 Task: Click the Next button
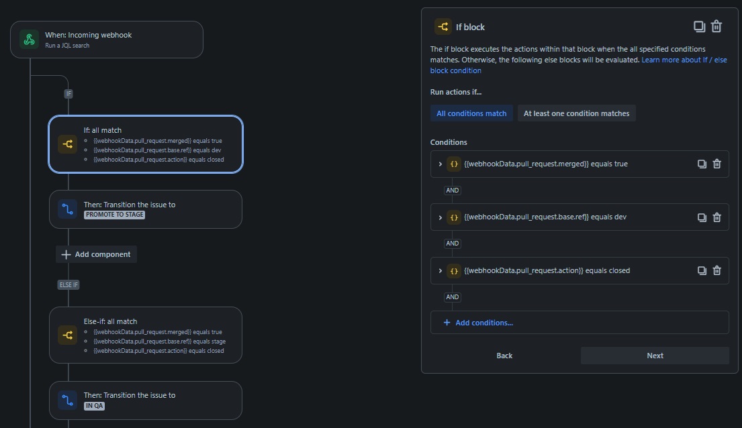[x=655, y=356]
